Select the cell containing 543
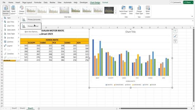 pyautogui.click(x=22, y=46)
